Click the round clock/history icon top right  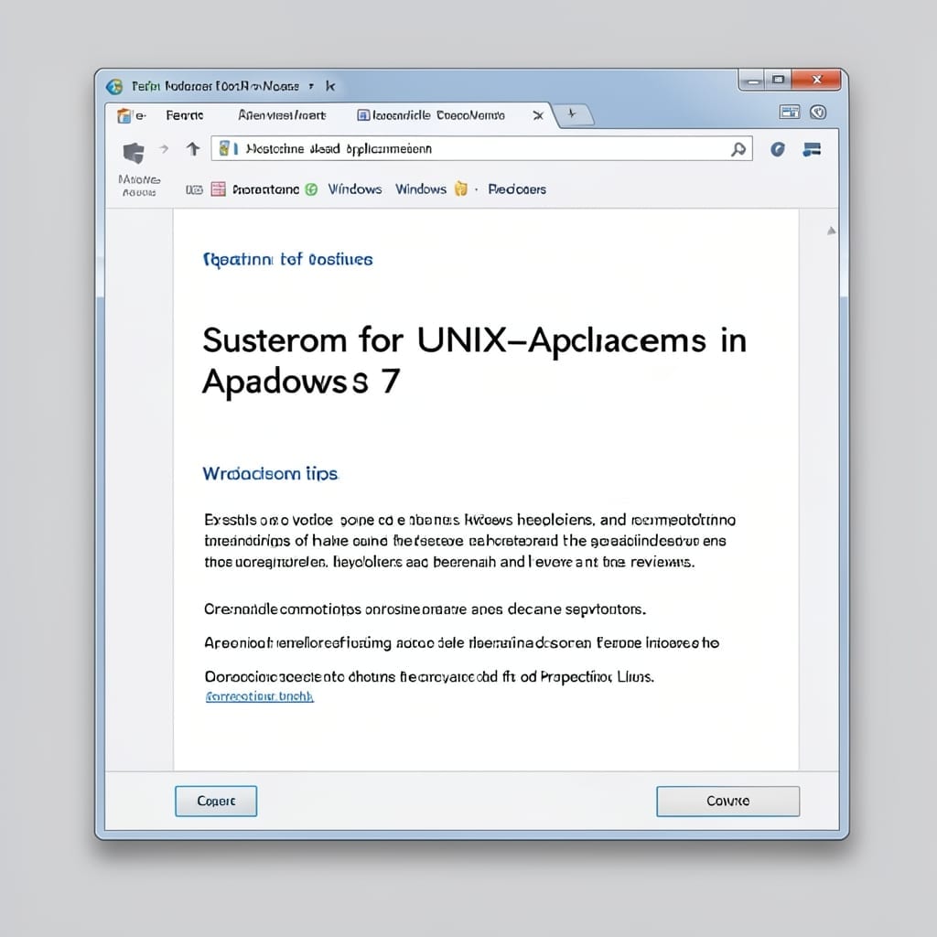click(x=818, y=112)
